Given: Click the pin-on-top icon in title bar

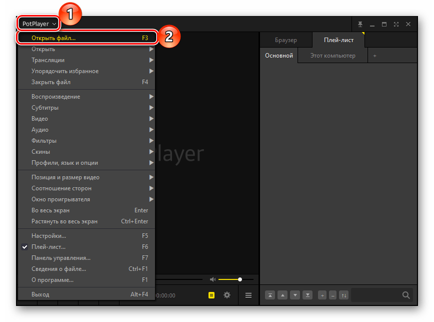Looking at the screenshot, I should [x=360, y=24].
